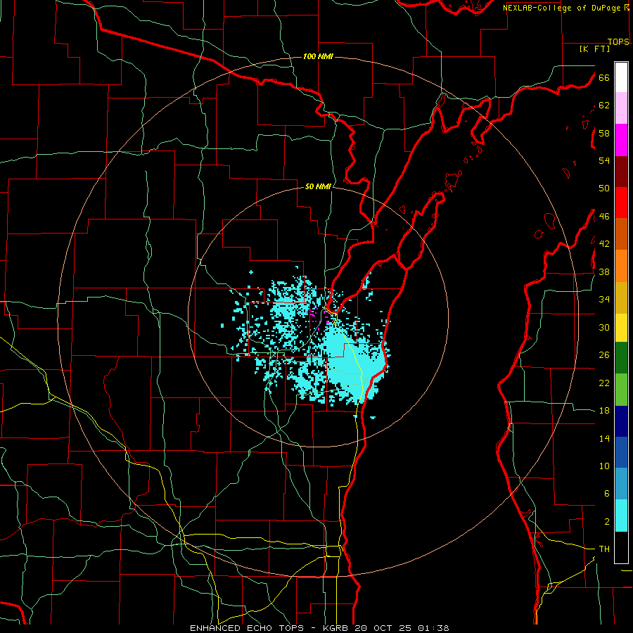633x633 pixels.
Task: Click the dark orange 42-46 kft swatch
Action: coord(621,234)
